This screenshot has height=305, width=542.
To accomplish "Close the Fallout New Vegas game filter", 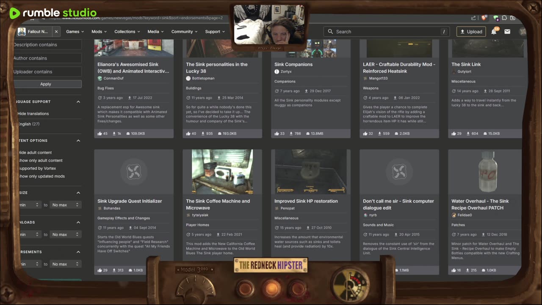I will click(56, 31).
